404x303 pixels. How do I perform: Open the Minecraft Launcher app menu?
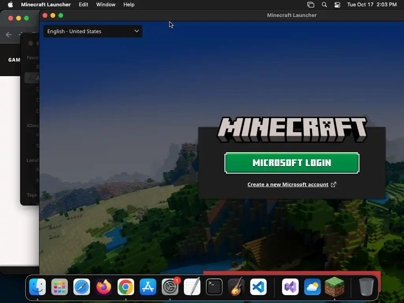click(46, 4)
